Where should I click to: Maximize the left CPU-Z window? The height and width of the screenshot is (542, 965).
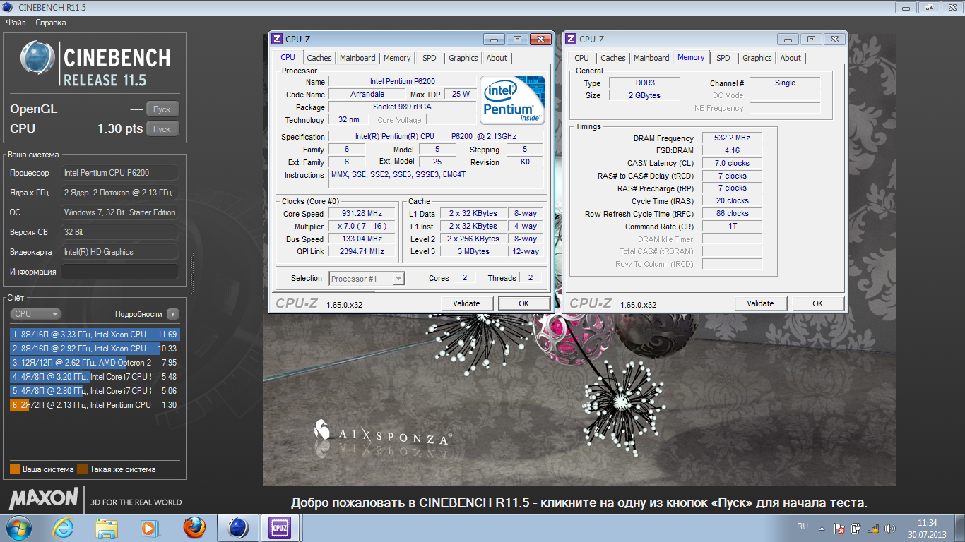pyautogui.click(x=517, y=40)
